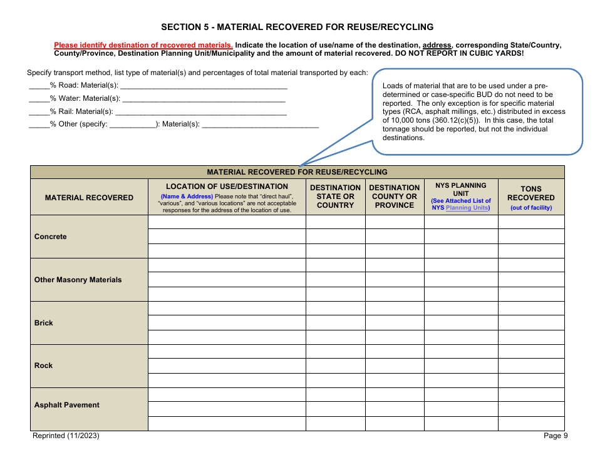
Task: Click the blue BUD information callout box
Action: click(x=479, y=113)
